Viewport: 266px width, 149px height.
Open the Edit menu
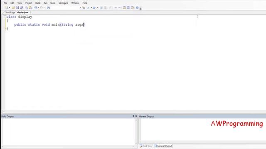coord(12,3)
